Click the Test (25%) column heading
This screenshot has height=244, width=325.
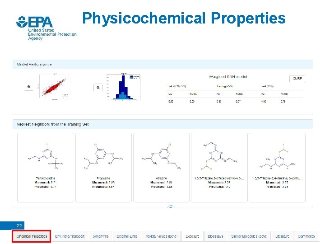click(267, 86)
